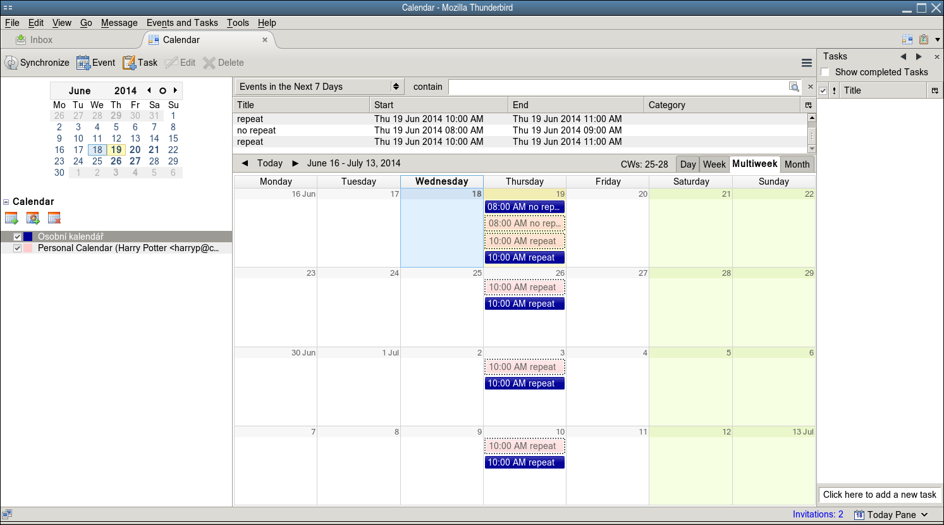Uncheck the Osobní kalendář calendar checkbox
944x525 pixels.
tap(18, 237)
